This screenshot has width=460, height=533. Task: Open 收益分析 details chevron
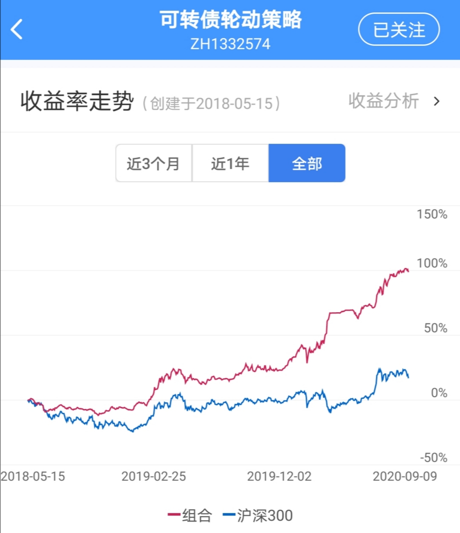click(x=437, y=101)
